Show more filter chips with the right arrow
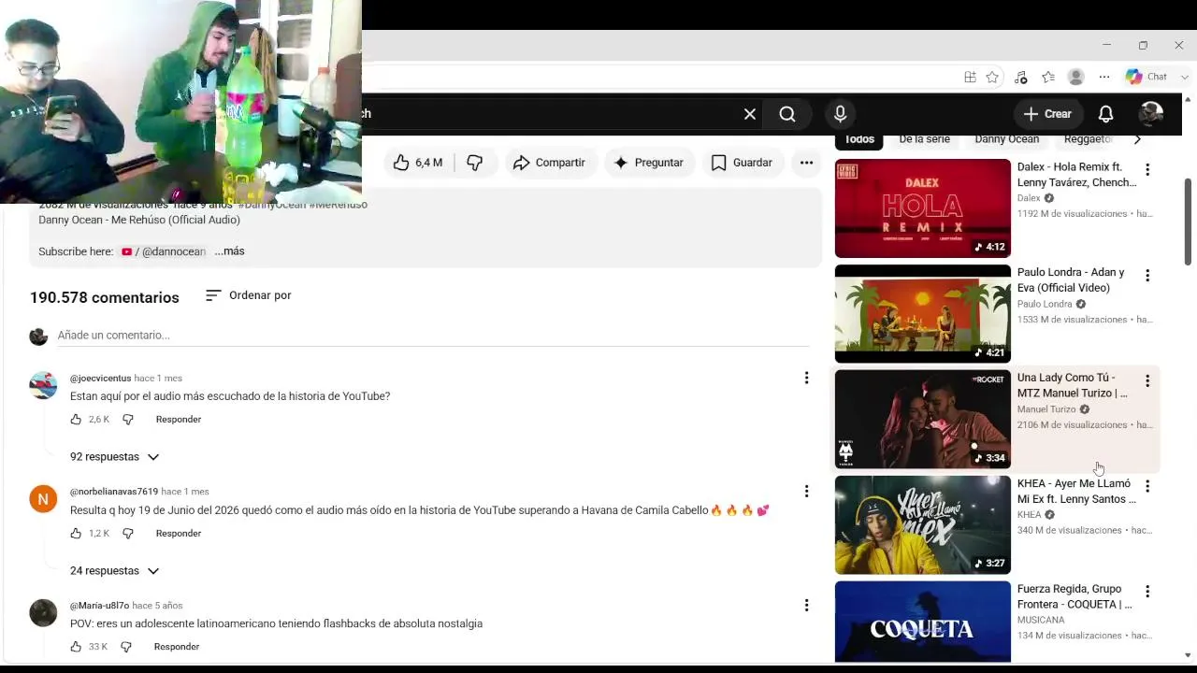 (x=1137, y=139)
